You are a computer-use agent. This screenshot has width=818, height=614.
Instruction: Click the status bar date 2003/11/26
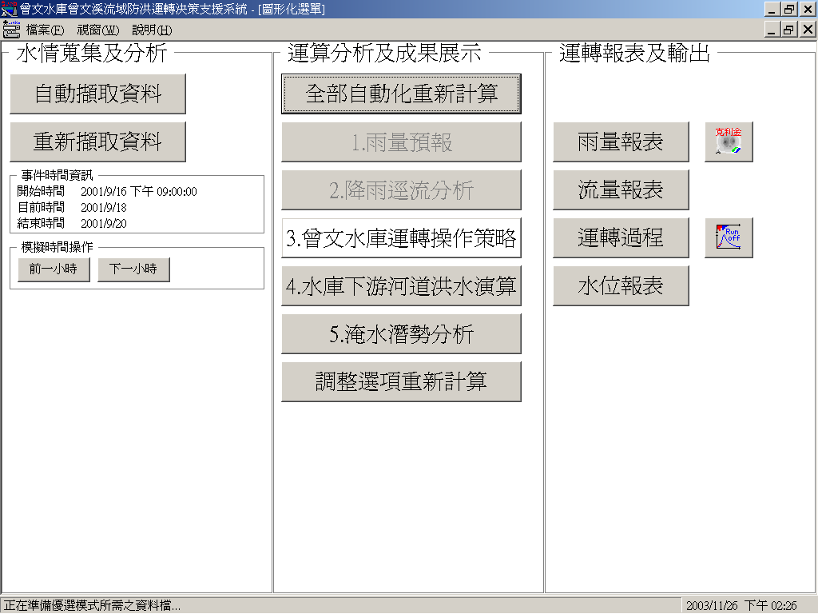(x=712, y=606)
